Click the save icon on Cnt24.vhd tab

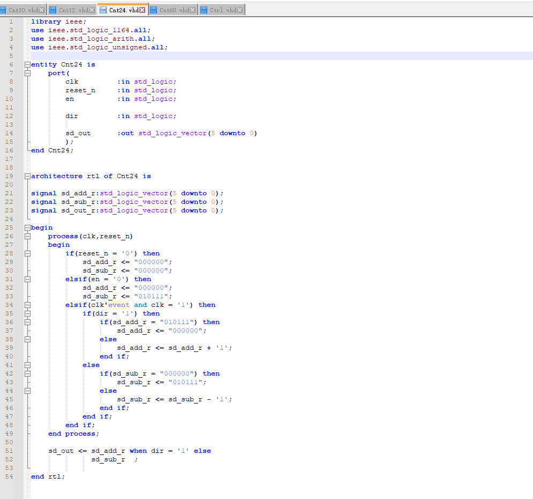click(103, 10)
